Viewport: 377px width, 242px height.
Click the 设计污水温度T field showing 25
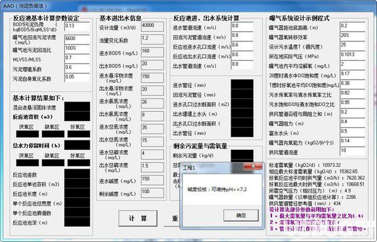(352, 46)
